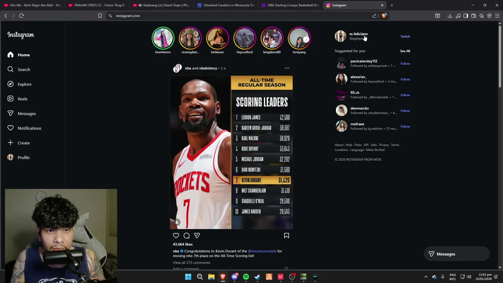Open the post's three-dot options menu
The image size is (503, 283).
tap(287, 68)
